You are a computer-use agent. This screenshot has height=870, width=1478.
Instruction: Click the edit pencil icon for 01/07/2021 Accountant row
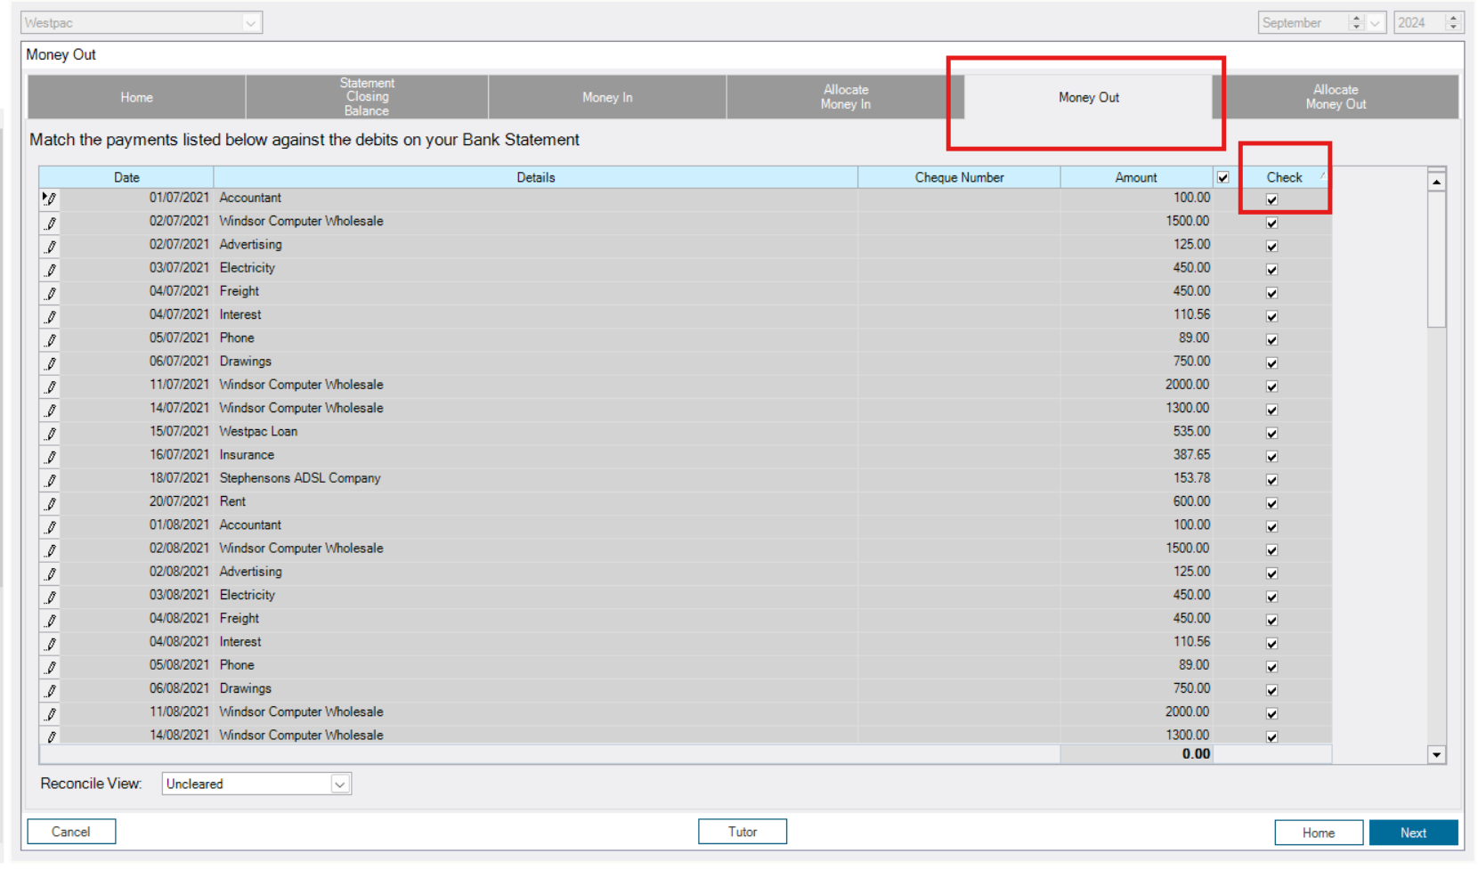click(51, 199)
